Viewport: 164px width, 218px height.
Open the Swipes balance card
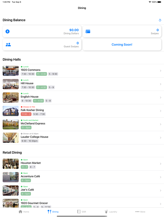[122, 32]
